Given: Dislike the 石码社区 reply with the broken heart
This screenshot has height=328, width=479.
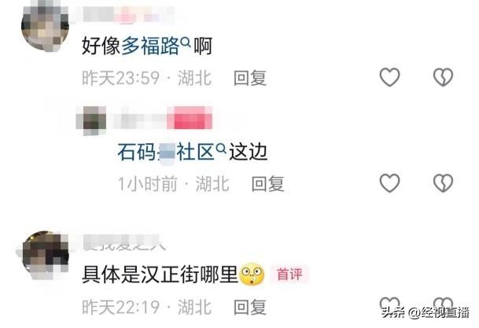Looking at the screenshot, I should pos(443,183).
